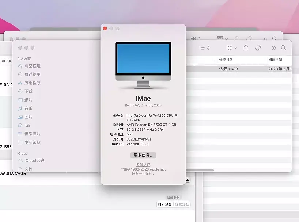Click the 打开分区 button
299x222 pixels.
[165, 204]
